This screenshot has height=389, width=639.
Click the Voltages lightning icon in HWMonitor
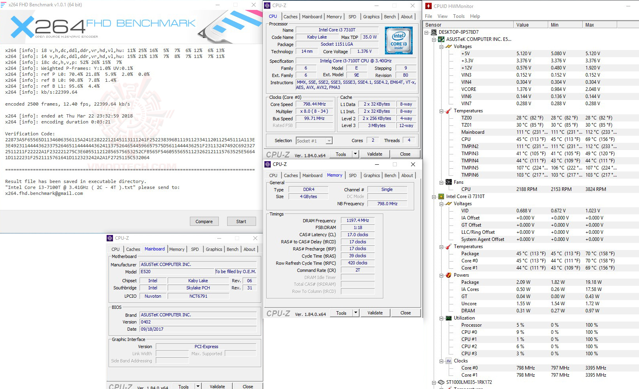pyautogui.click(x=448, y=46)
